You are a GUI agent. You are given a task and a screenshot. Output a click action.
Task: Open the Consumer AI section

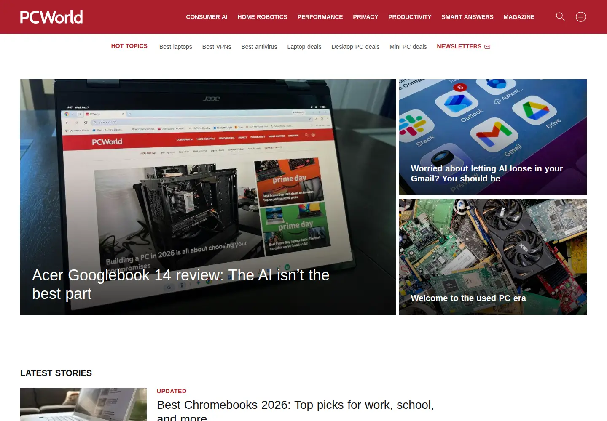click(x=207, y=17)
